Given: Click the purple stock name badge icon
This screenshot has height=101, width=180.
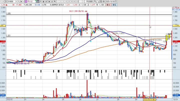Looking at the screenshot, I should point(26,1).
